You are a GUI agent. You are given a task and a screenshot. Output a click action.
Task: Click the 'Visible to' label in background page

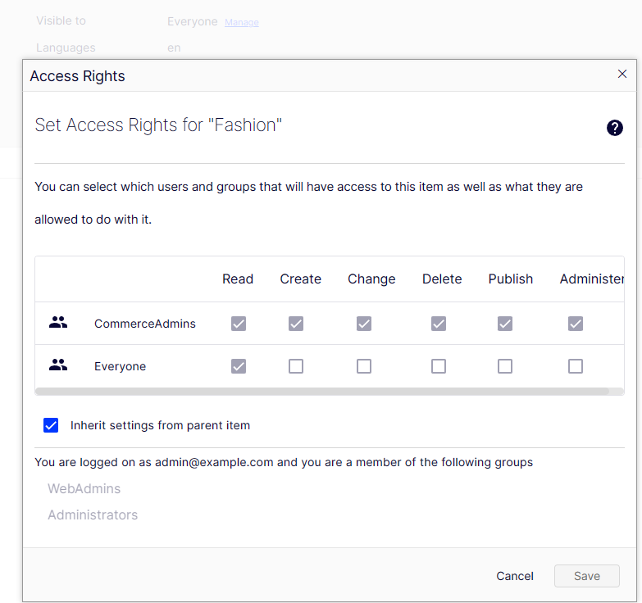(x=61, y=20)
